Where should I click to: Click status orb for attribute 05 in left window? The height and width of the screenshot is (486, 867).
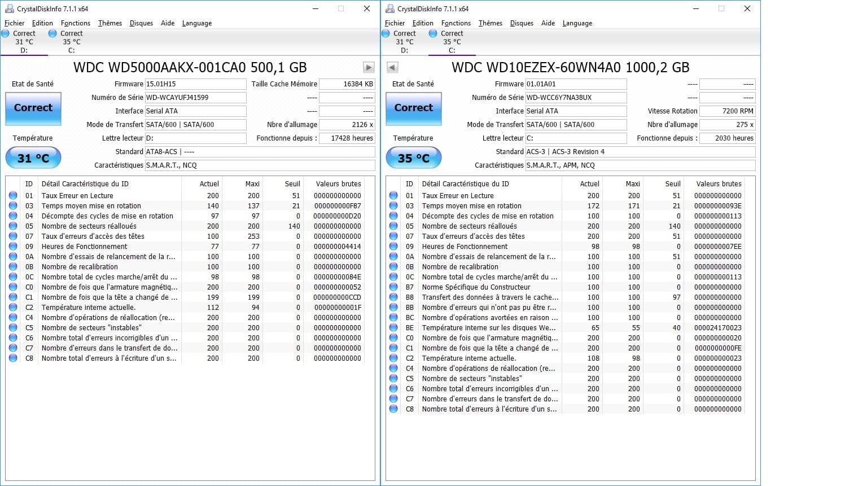click(13, 226)
